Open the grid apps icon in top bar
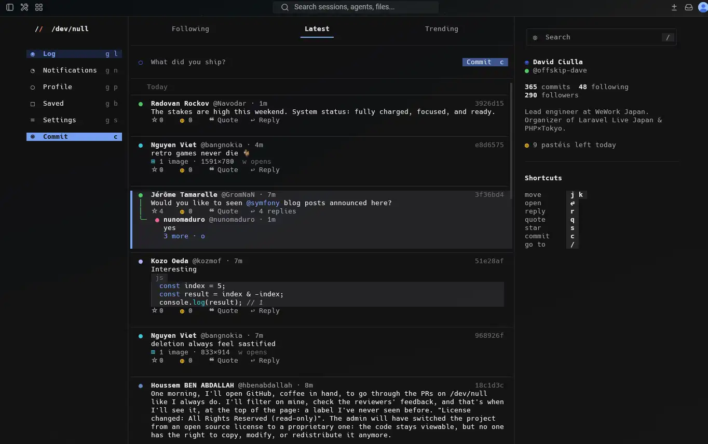 pyautogui.click(x=39, y=7)
